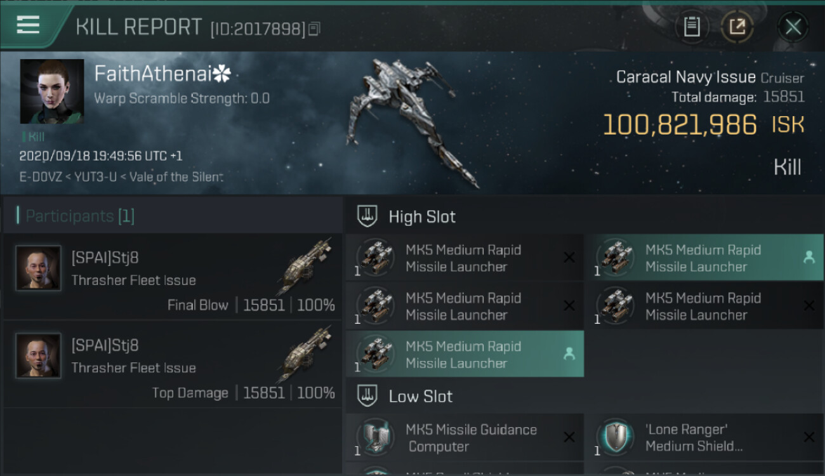
Task: Copy the kill report ID
Action: [x=315, y=29]
